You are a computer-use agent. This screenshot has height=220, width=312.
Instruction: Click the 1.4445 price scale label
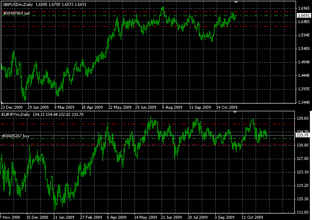click(304, 76)
